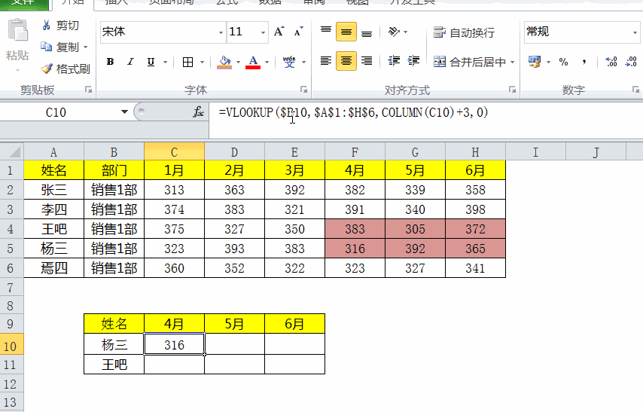Click Merge and Center (合并后居中)
643x412 pixels.
coord(470,62)
